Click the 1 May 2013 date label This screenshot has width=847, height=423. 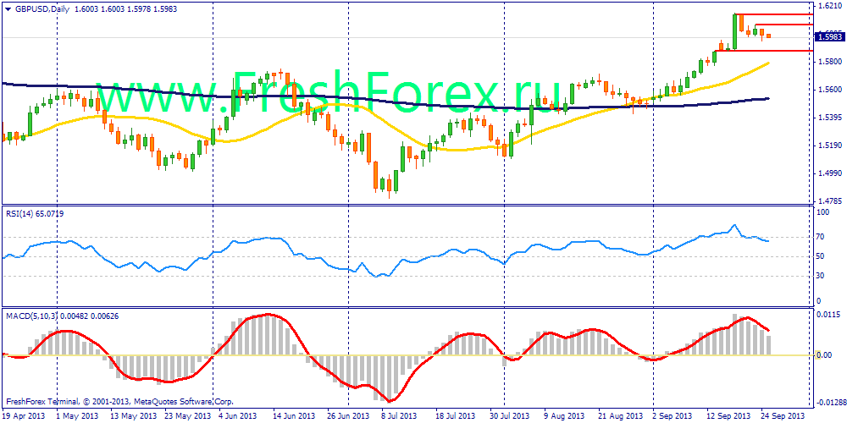76,416
